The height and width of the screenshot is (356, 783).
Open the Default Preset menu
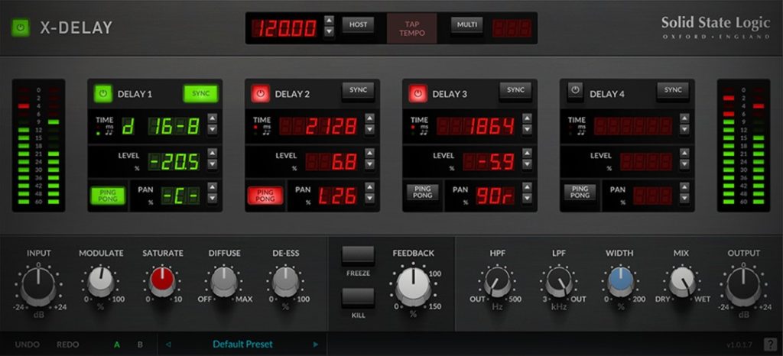pos(242,345)
